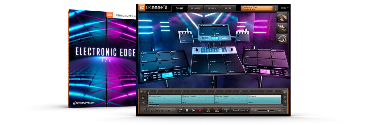Switch to the DRUMS tab
370x125 pixels.
(x=179, y=8)
